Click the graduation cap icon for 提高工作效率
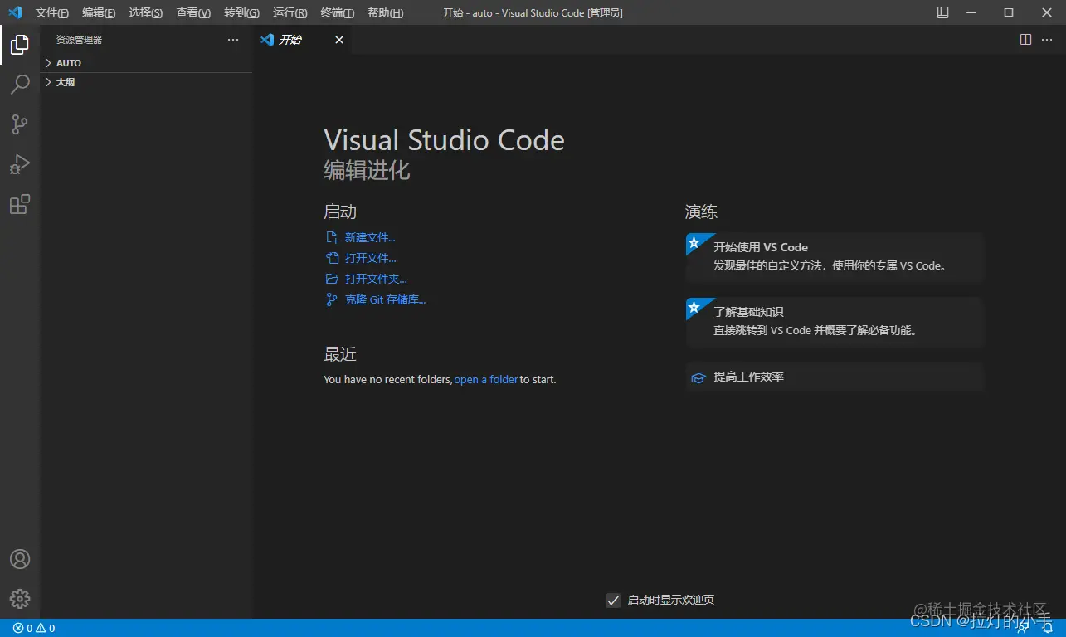Image resolution: width=1066 pixels, height=637 pixels. 698,377
